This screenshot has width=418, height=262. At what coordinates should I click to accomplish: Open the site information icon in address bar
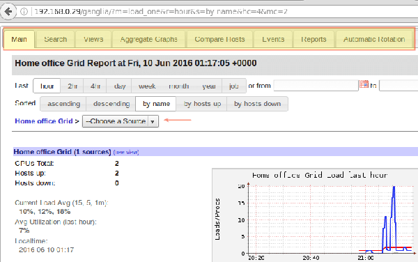pyautogui.click(x=24, y=11)
